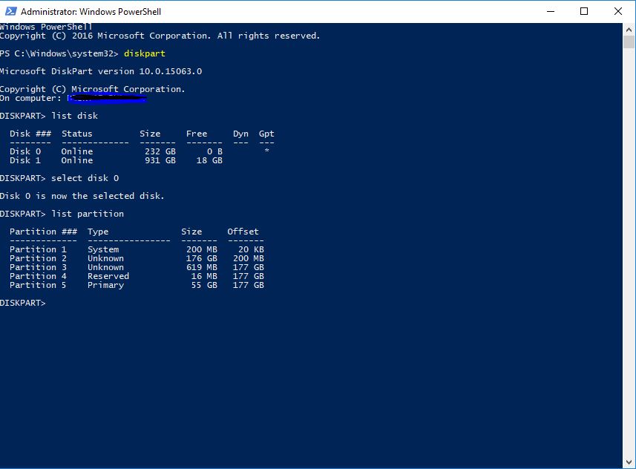
Task: Click the scrollbar up arrow
Action: [629, 30]
